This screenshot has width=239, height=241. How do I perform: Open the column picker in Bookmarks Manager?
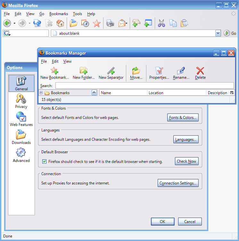[x=232, y=93]
